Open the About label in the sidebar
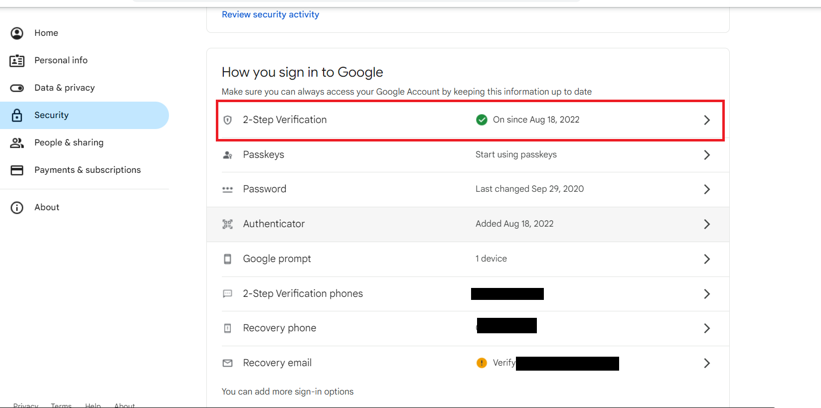This screenshot has height=408, width=821. click(x=47, y=207)
